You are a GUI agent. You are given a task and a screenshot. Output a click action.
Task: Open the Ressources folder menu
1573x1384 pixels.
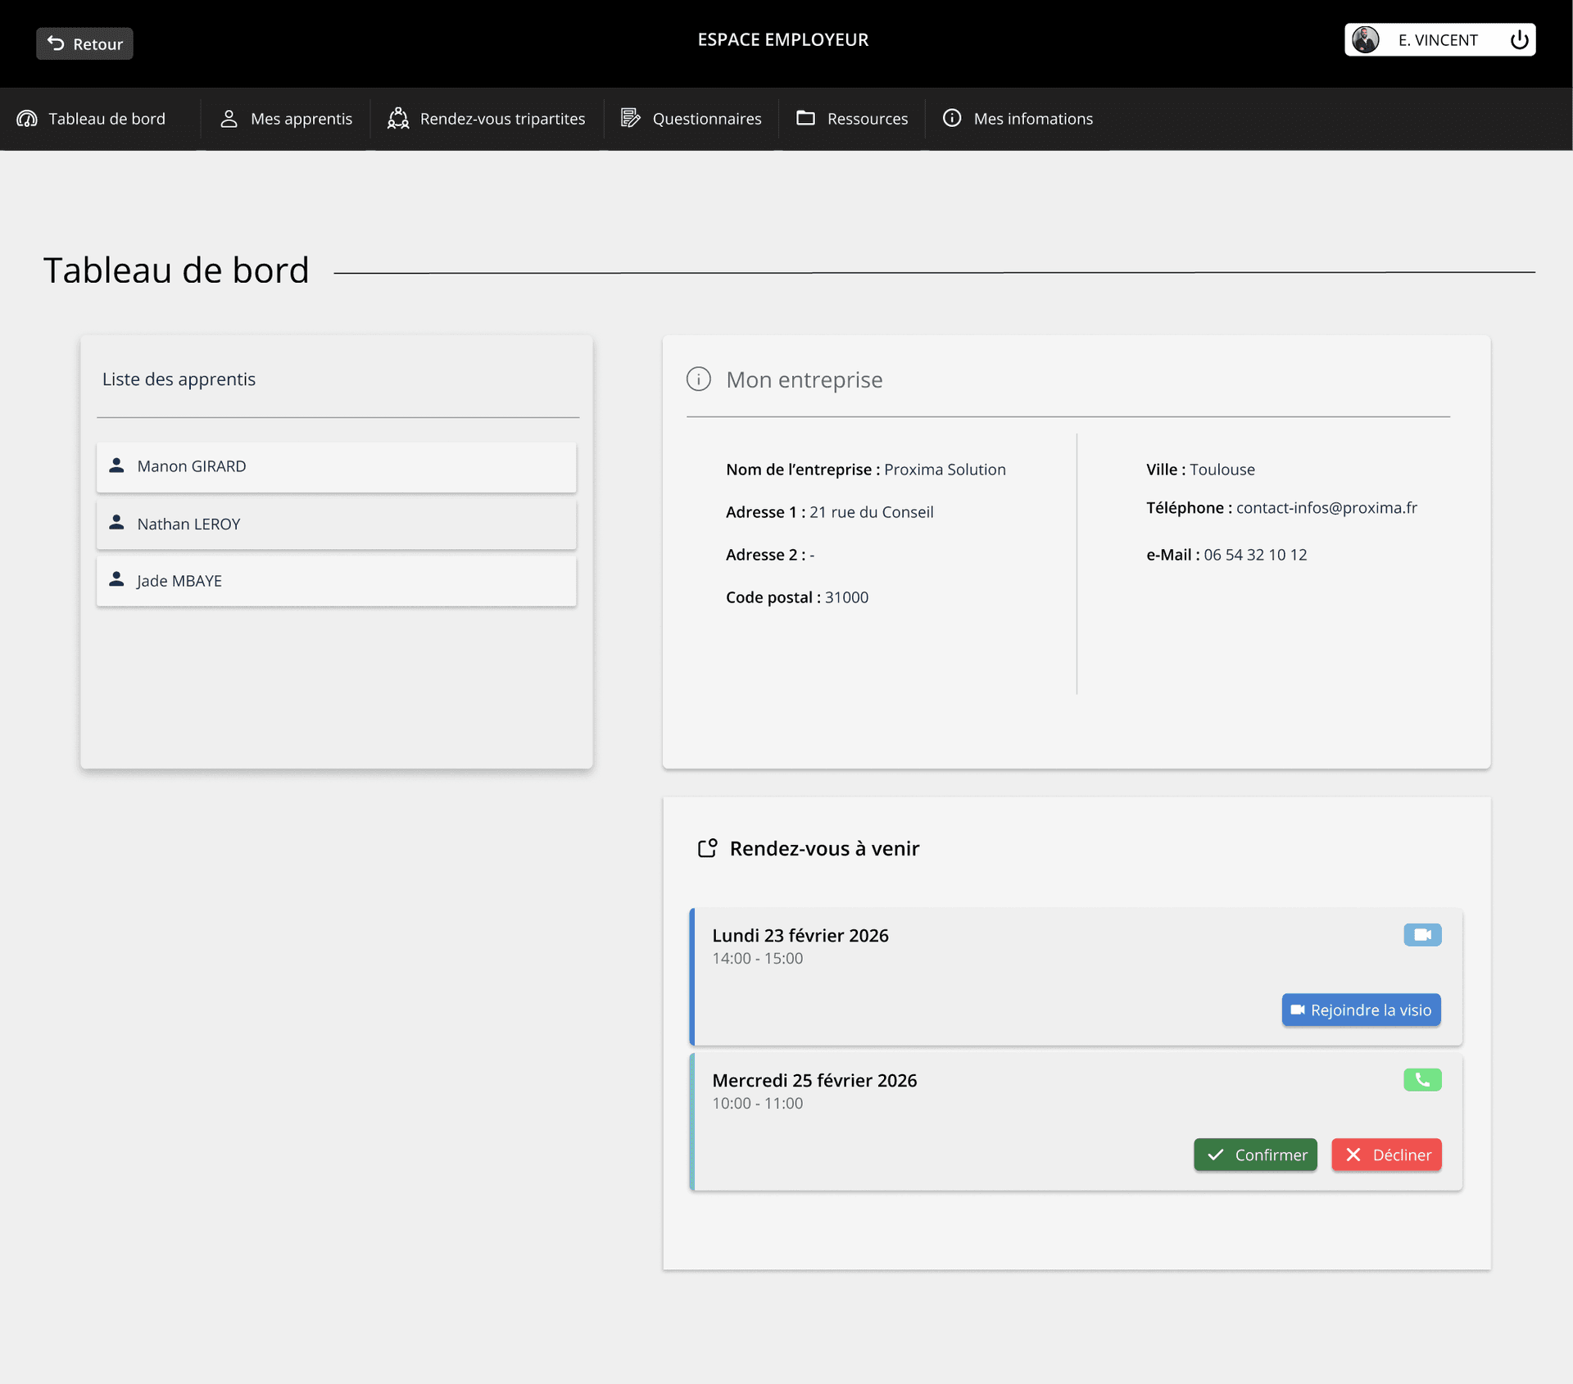coord(852,119)
